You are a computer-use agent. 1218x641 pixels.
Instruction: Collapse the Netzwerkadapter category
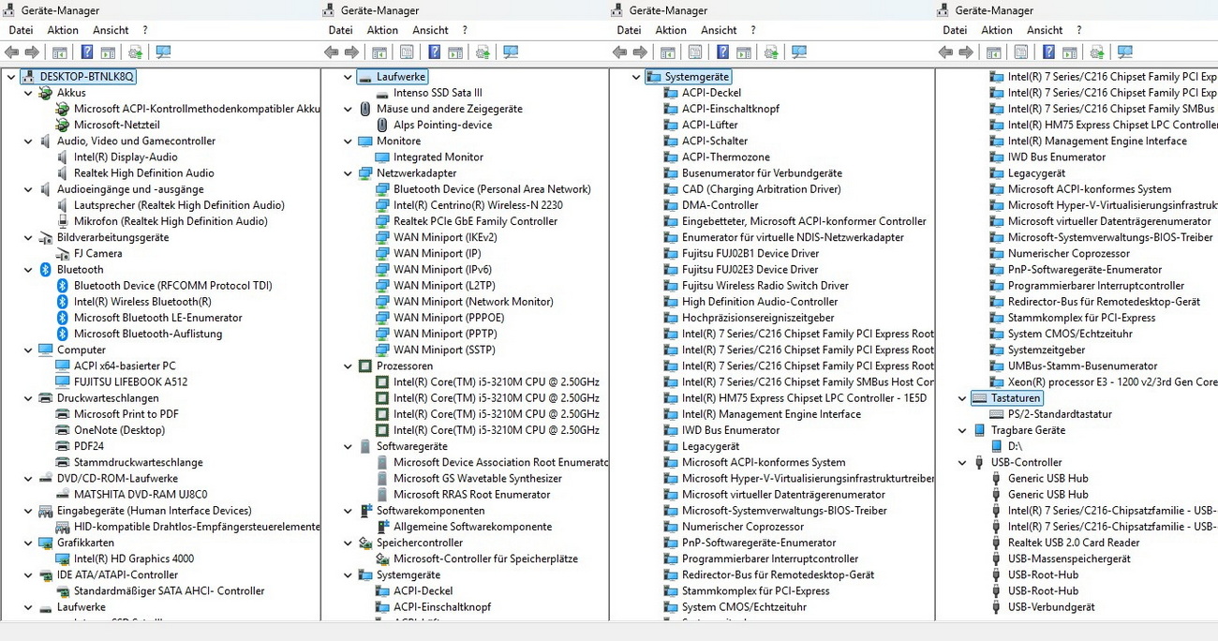point(349,173)
